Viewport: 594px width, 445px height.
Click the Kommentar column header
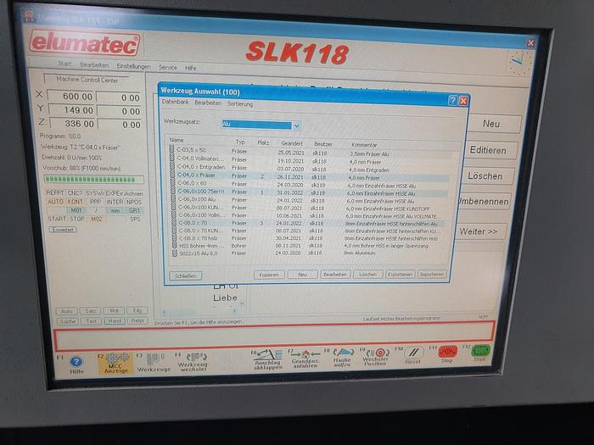[x=364, y=145]
